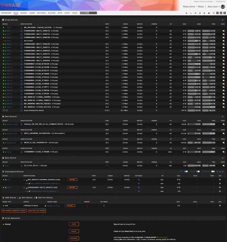Viewport: 227px width, 242px height.
Task: View Dev 1 log icon
Action: (x=220, y=179)
